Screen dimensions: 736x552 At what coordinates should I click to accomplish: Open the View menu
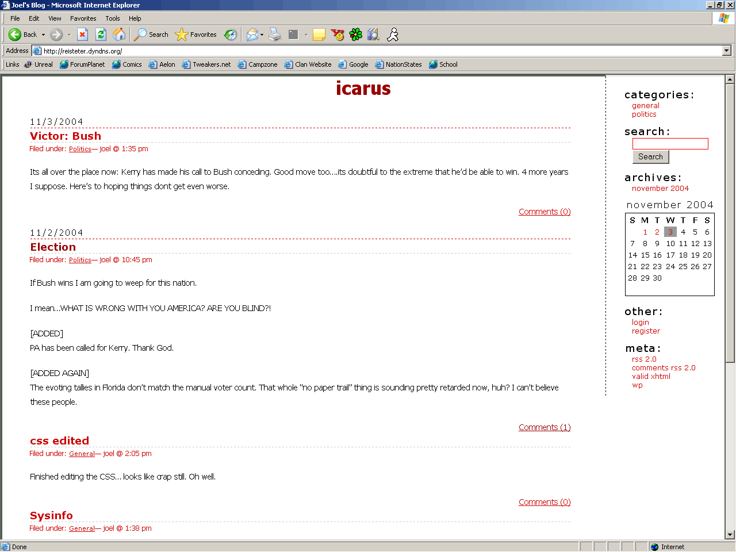pyautogui.click(x=55, y=18)
